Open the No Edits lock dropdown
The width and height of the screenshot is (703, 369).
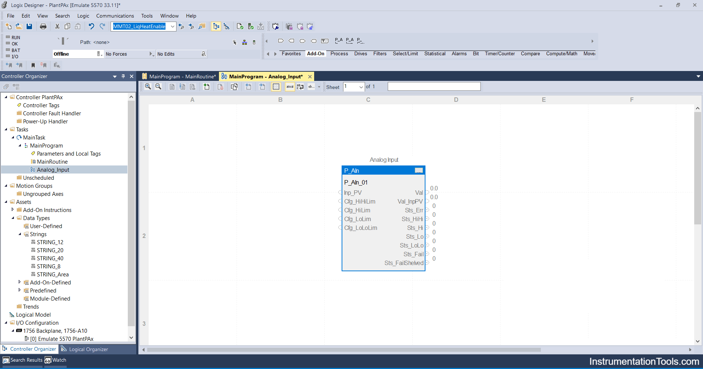coord(204,54)
